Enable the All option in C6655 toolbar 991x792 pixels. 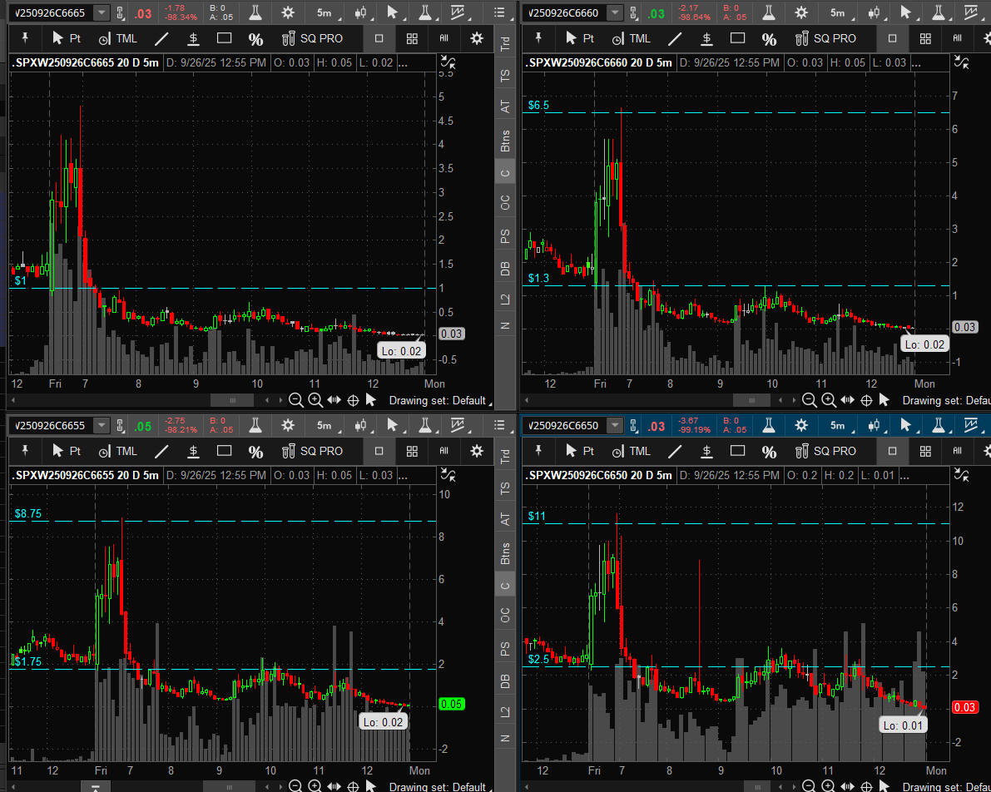(x=443, y=451)
